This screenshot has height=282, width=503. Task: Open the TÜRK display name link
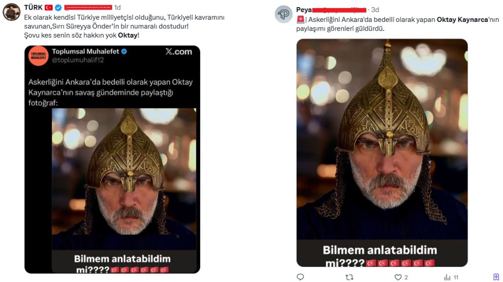[x=33, y=8]
